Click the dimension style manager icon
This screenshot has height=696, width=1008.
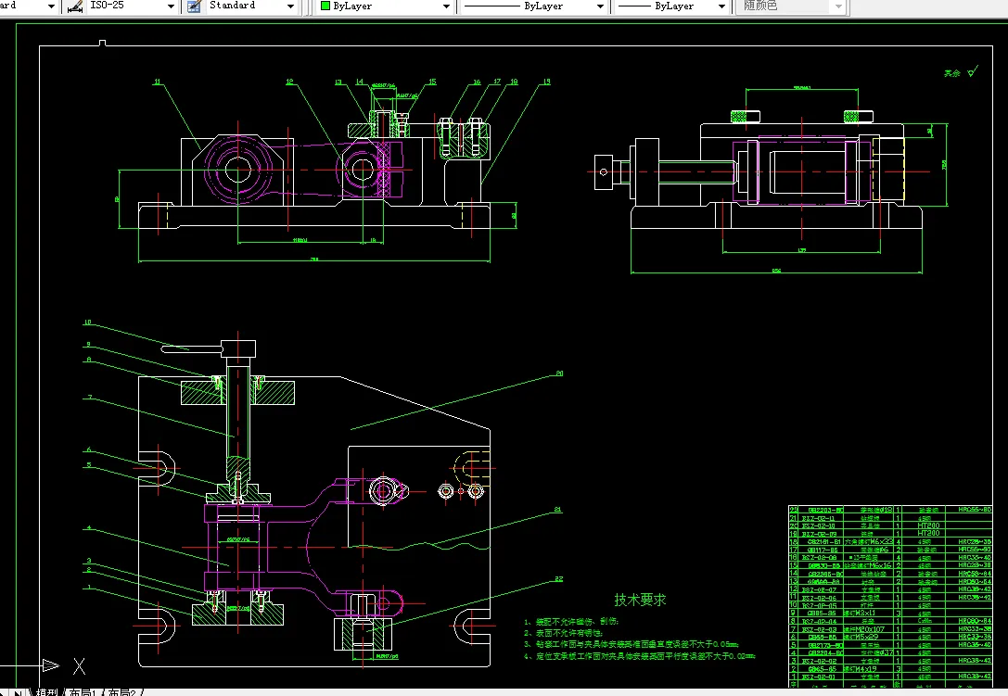75,6
